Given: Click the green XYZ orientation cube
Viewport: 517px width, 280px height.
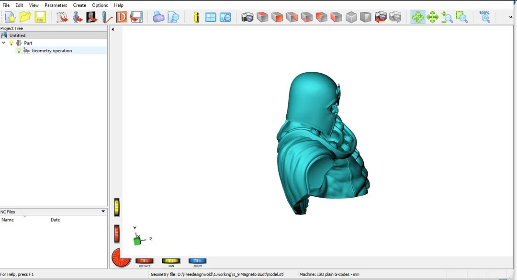Looking at the screenshot, I should (x=137, y=241).
